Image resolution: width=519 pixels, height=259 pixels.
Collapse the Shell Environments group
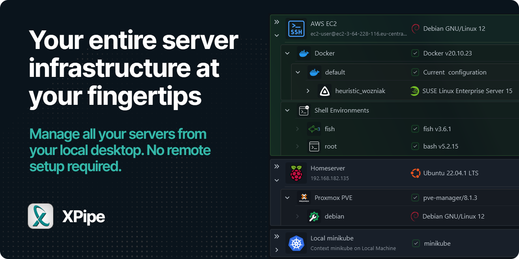287,110
